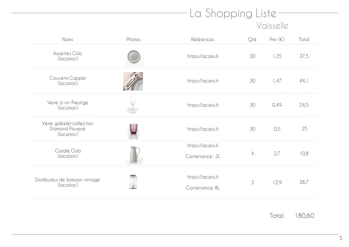Click the Noms column header
This screenshot has height=247, width=349.
(x=67, y=40)
